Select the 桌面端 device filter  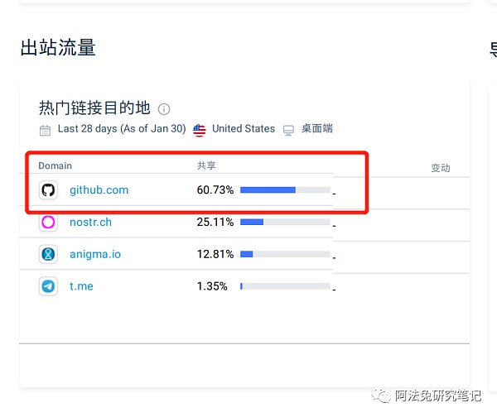316,129
